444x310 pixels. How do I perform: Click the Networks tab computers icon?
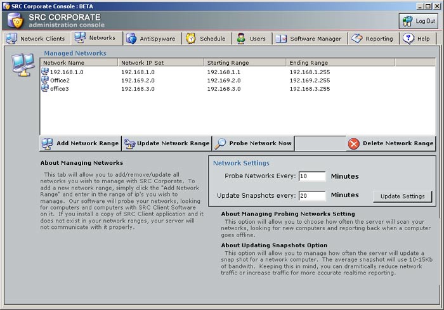tap(80, 37)
